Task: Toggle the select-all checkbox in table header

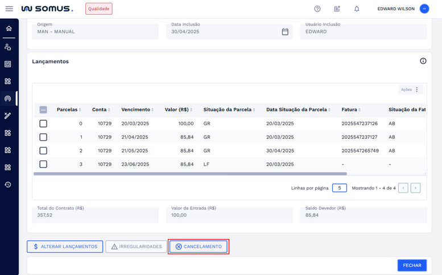Action: [x=43, y=110]
